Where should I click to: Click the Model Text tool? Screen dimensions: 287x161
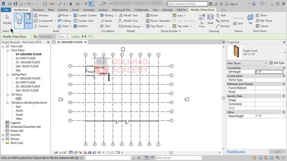128,15
